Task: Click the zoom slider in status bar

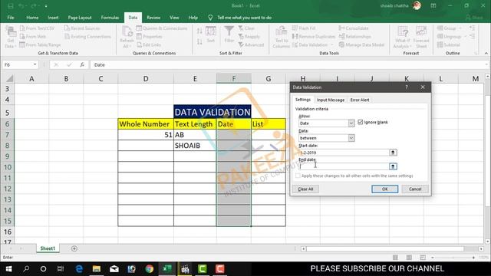Action: point(453,258)
